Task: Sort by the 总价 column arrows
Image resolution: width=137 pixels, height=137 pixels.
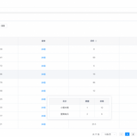Action: click(96, 41)
